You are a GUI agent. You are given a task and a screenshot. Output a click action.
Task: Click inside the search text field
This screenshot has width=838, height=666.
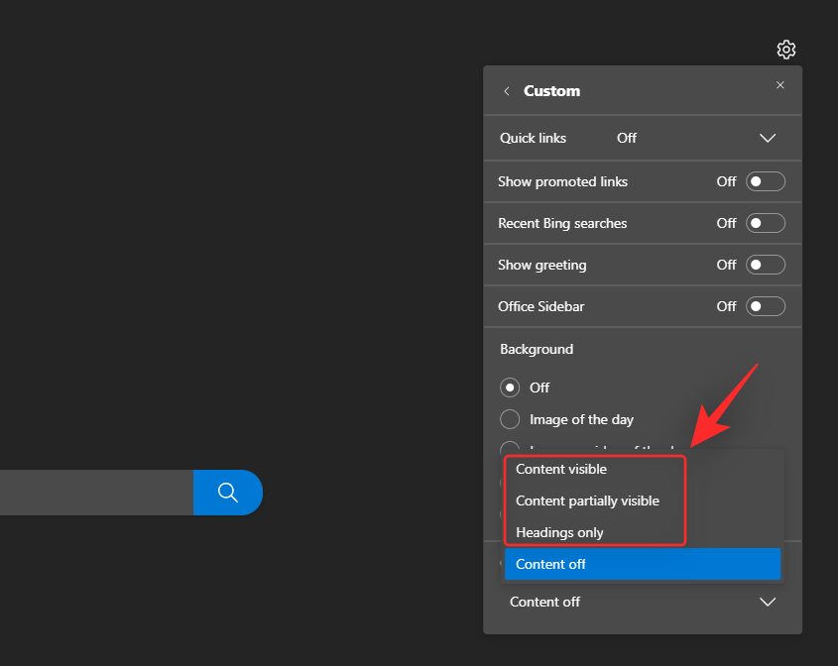tap(94, 493)
